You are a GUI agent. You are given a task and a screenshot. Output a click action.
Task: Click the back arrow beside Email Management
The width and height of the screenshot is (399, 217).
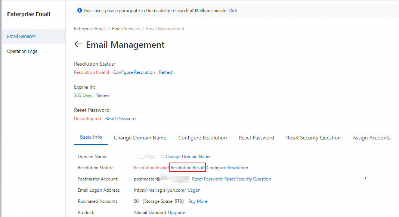[78, 44]
